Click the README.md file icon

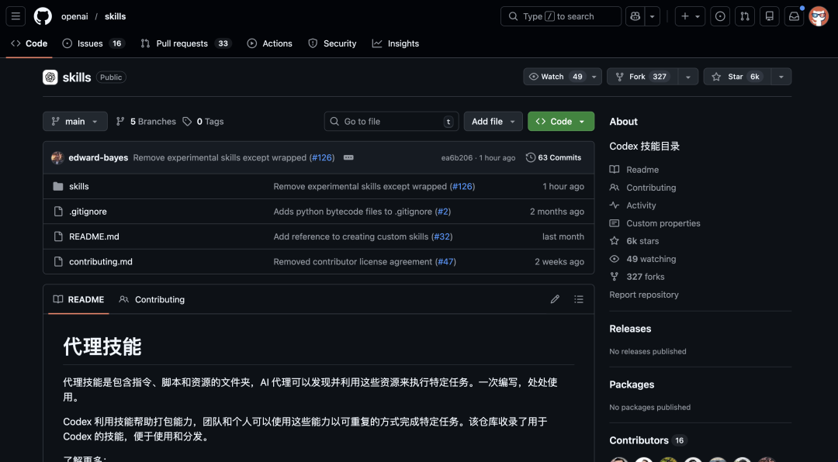click(58, 236)
